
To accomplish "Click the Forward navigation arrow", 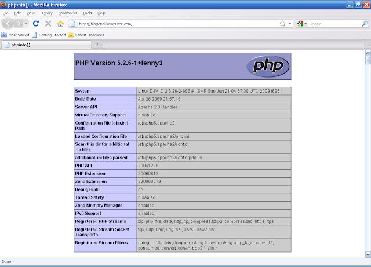I will click(19, 24).
